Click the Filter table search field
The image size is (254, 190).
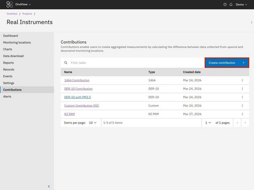pos(133,62)
